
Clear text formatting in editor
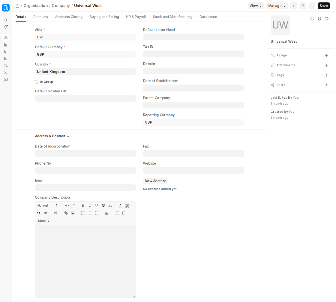tap(110, 205)
